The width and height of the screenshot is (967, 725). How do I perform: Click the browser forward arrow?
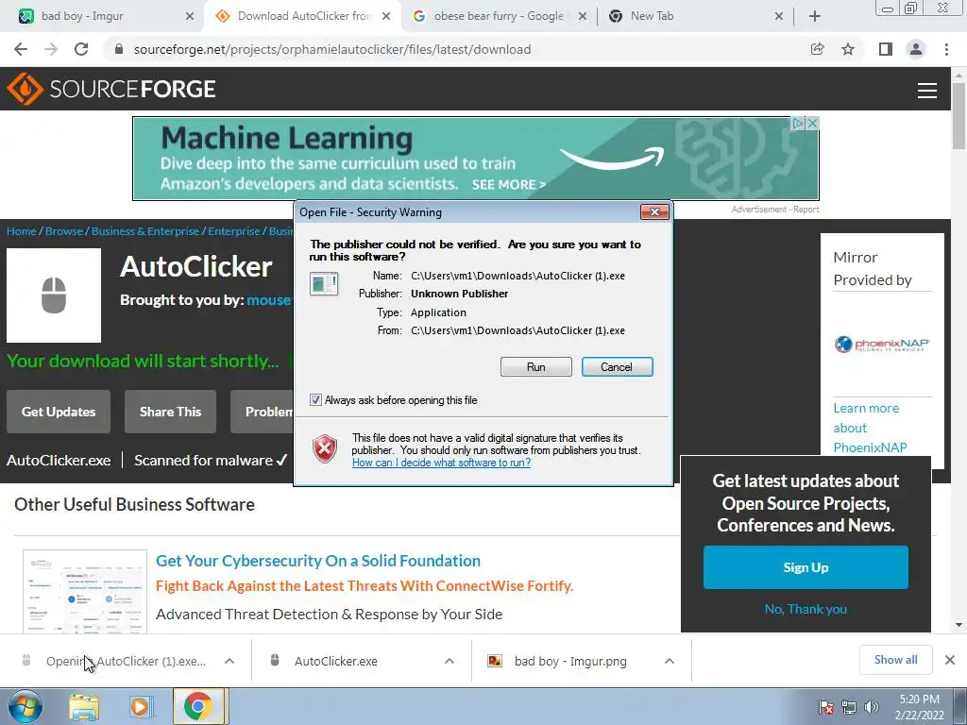pos(51,49)
